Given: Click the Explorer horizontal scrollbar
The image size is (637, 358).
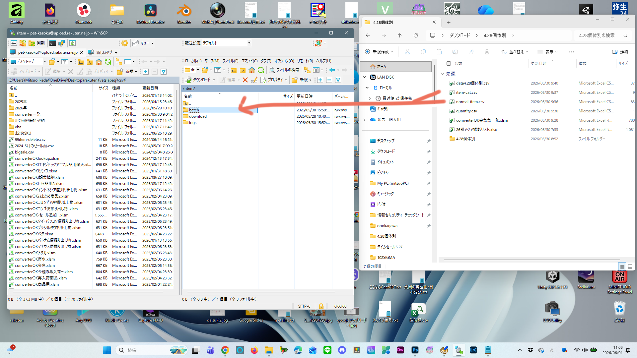Looking at the screenshot, I should click(x=532, y=260).
